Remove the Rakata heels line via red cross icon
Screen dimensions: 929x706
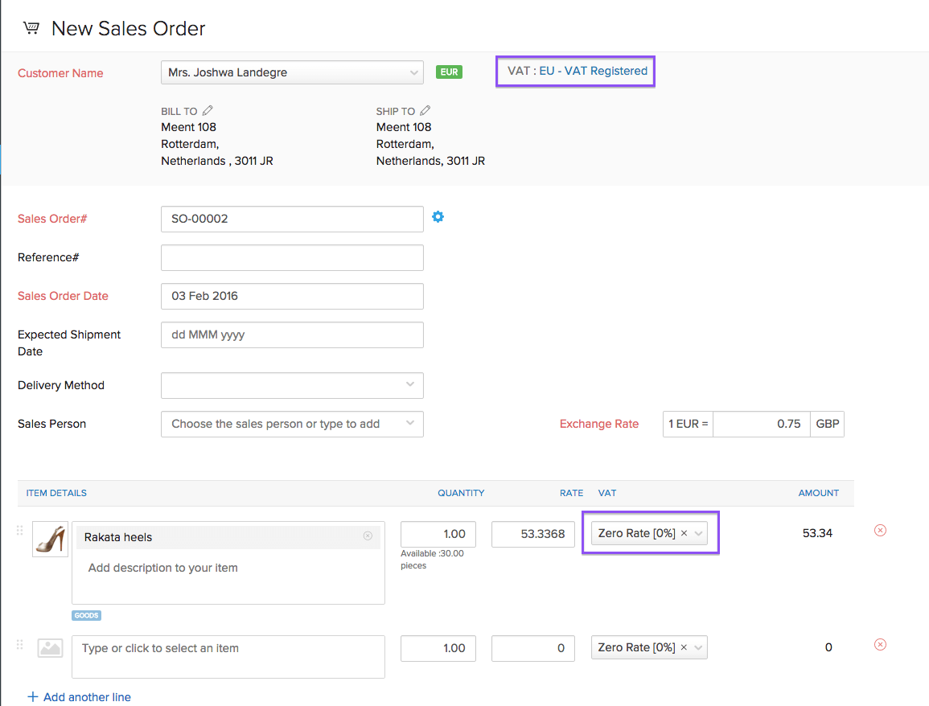[880, 530]
